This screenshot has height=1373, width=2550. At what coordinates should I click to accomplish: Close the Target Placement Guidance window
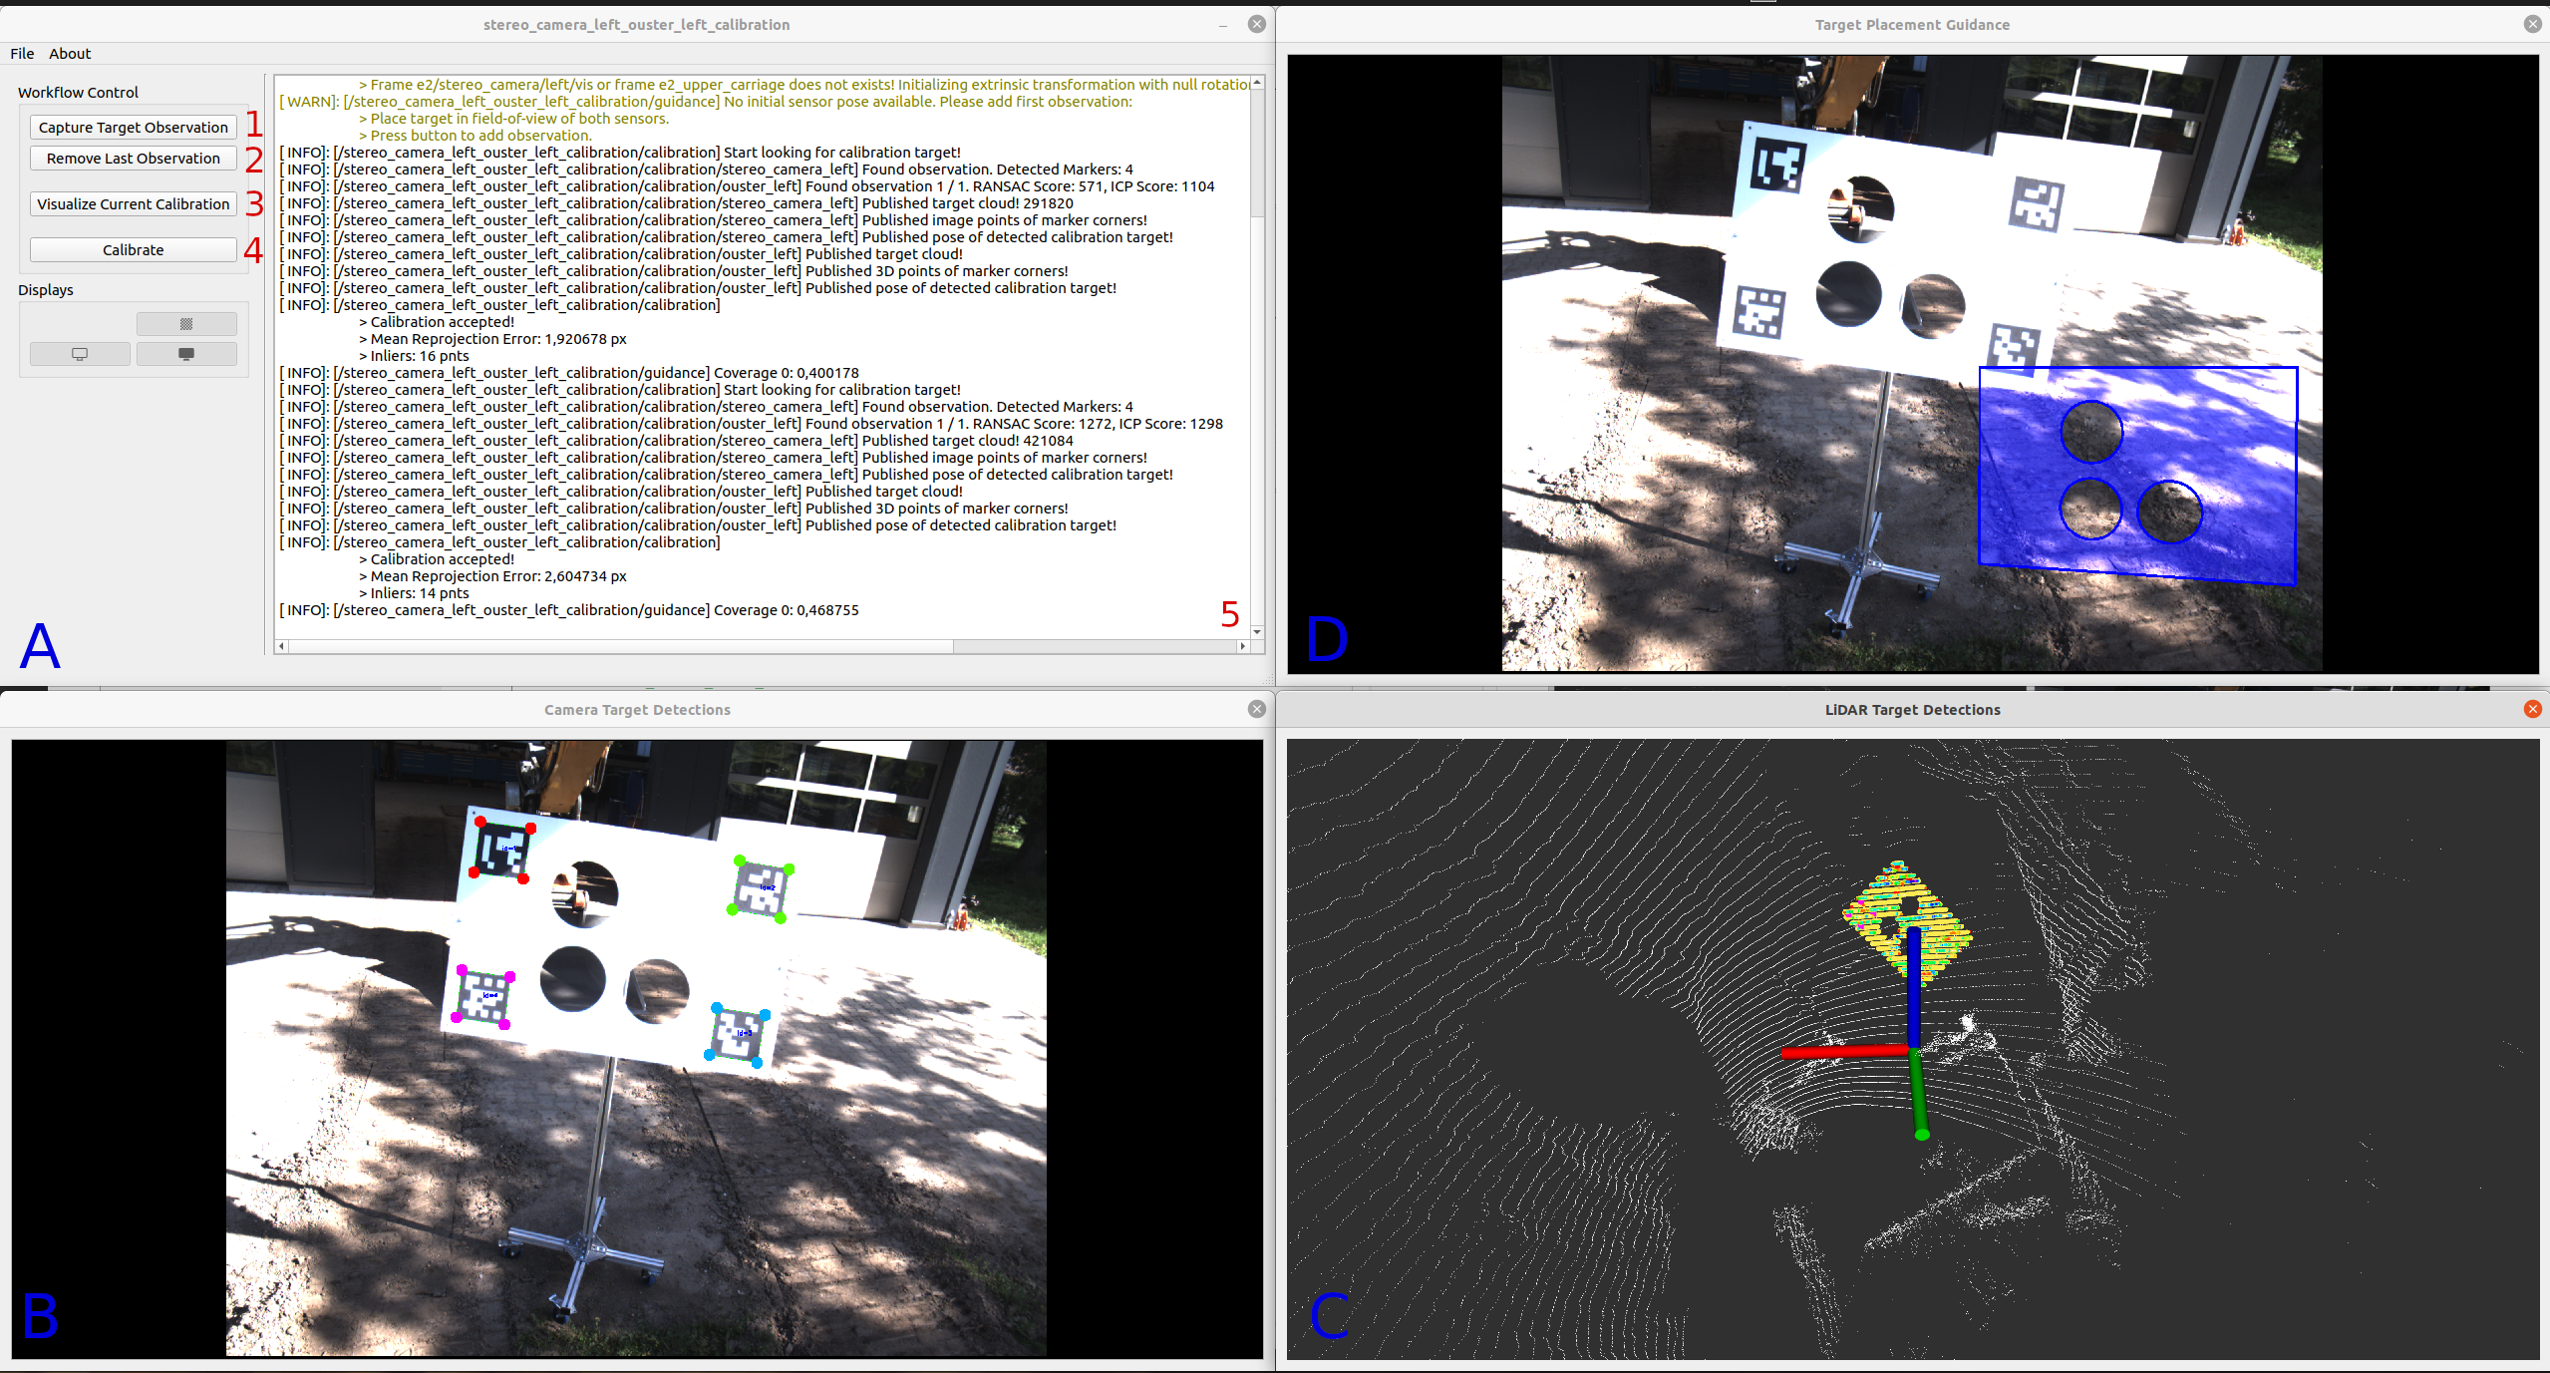point(2532,24)
